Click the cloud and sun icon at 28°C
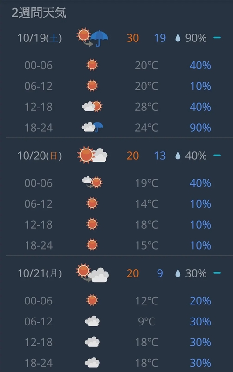233x372 pixels. (92, 106)
